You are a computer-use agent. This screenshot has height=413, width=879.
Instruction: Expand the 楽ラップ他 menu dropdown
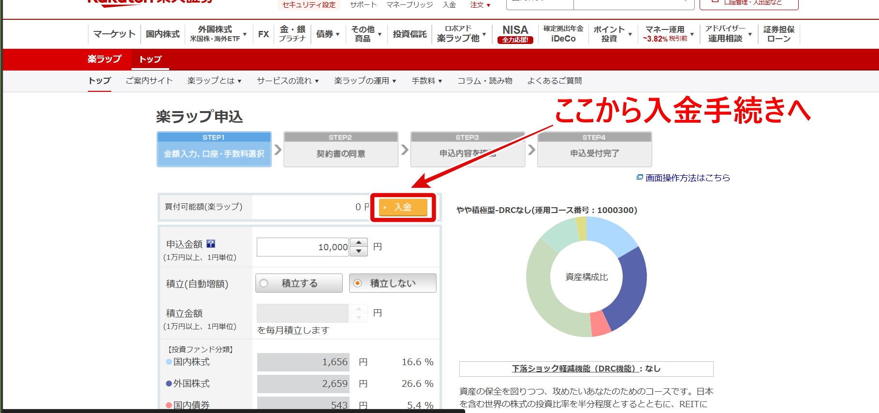pyautogui.click(x=461, y=34)
